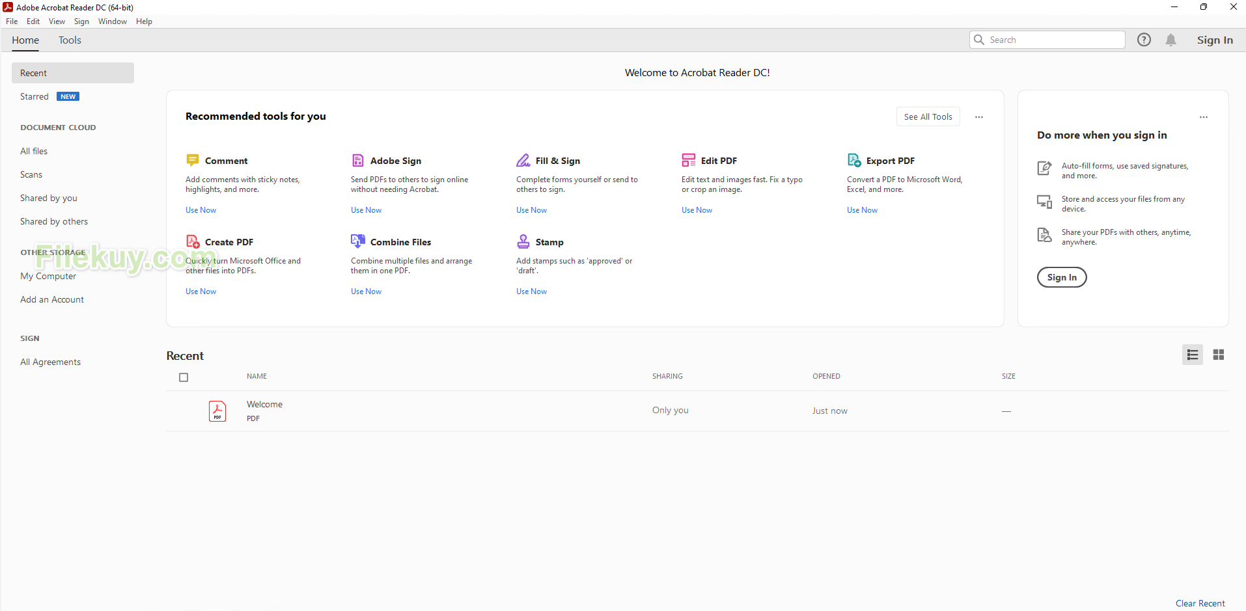Switch to the Home tab

pyautogui.click(x=25, y=40)
